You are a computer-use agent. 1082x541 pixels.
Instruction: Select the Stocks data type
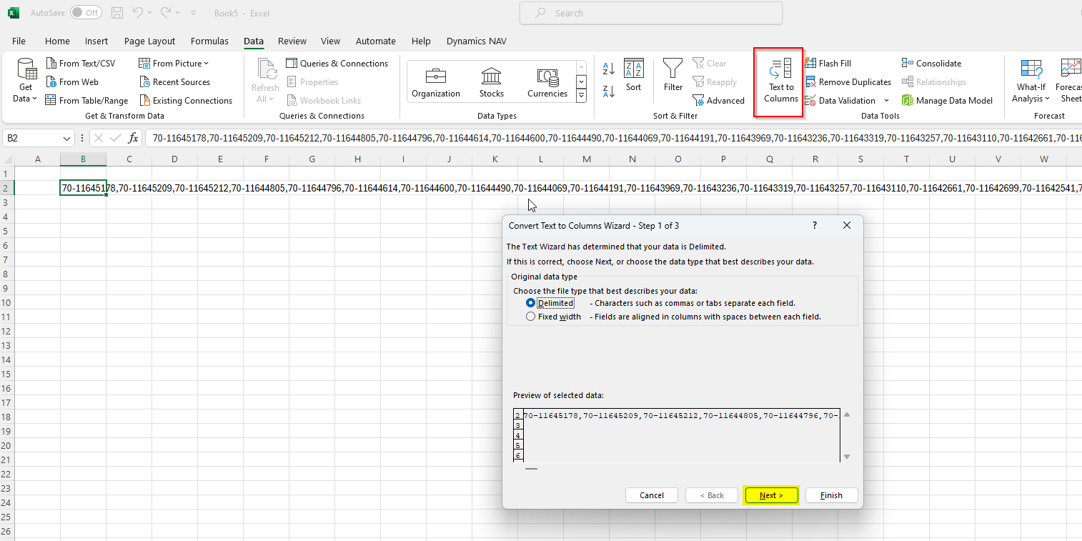pos(491,82)
